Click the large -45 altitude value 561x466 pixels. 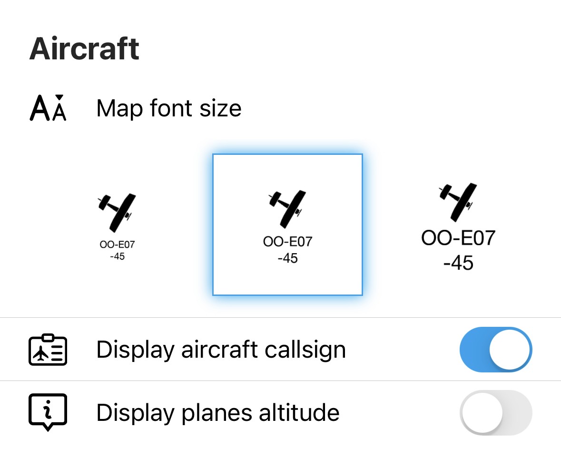458,263
